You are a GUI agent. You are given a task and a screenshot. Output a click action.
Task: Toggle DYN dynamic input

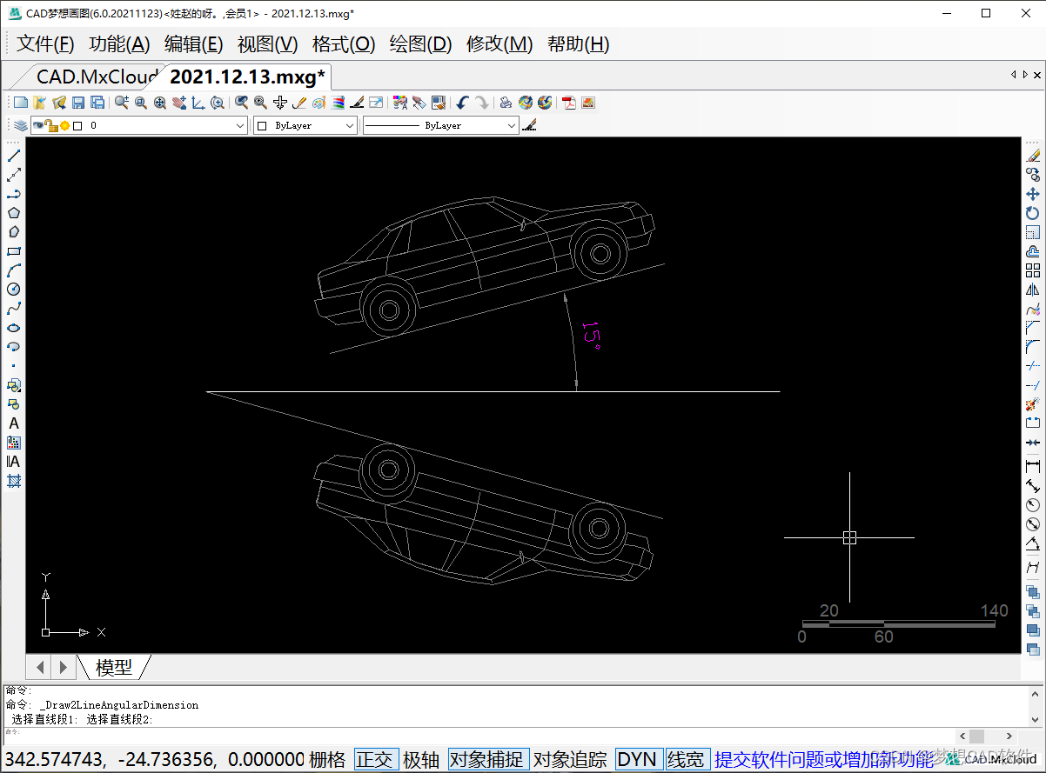click(637, 759)
